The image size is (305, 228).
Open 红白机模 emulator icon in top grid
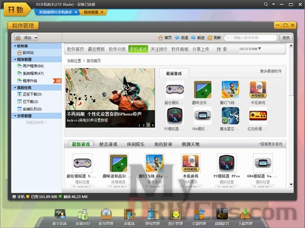point(258,116)
